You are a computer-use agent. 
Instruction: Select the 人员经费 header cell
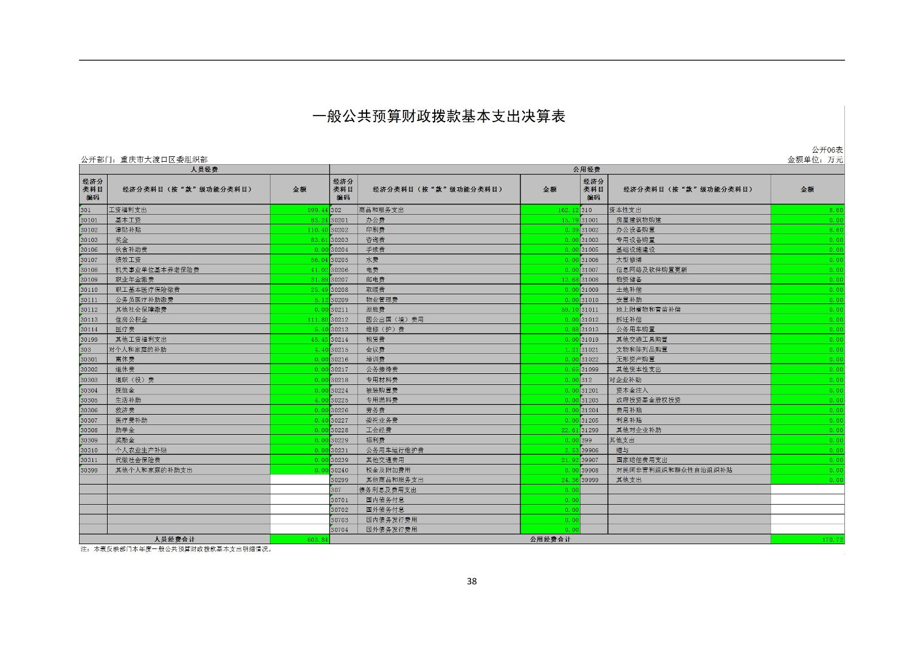(204, 170)
